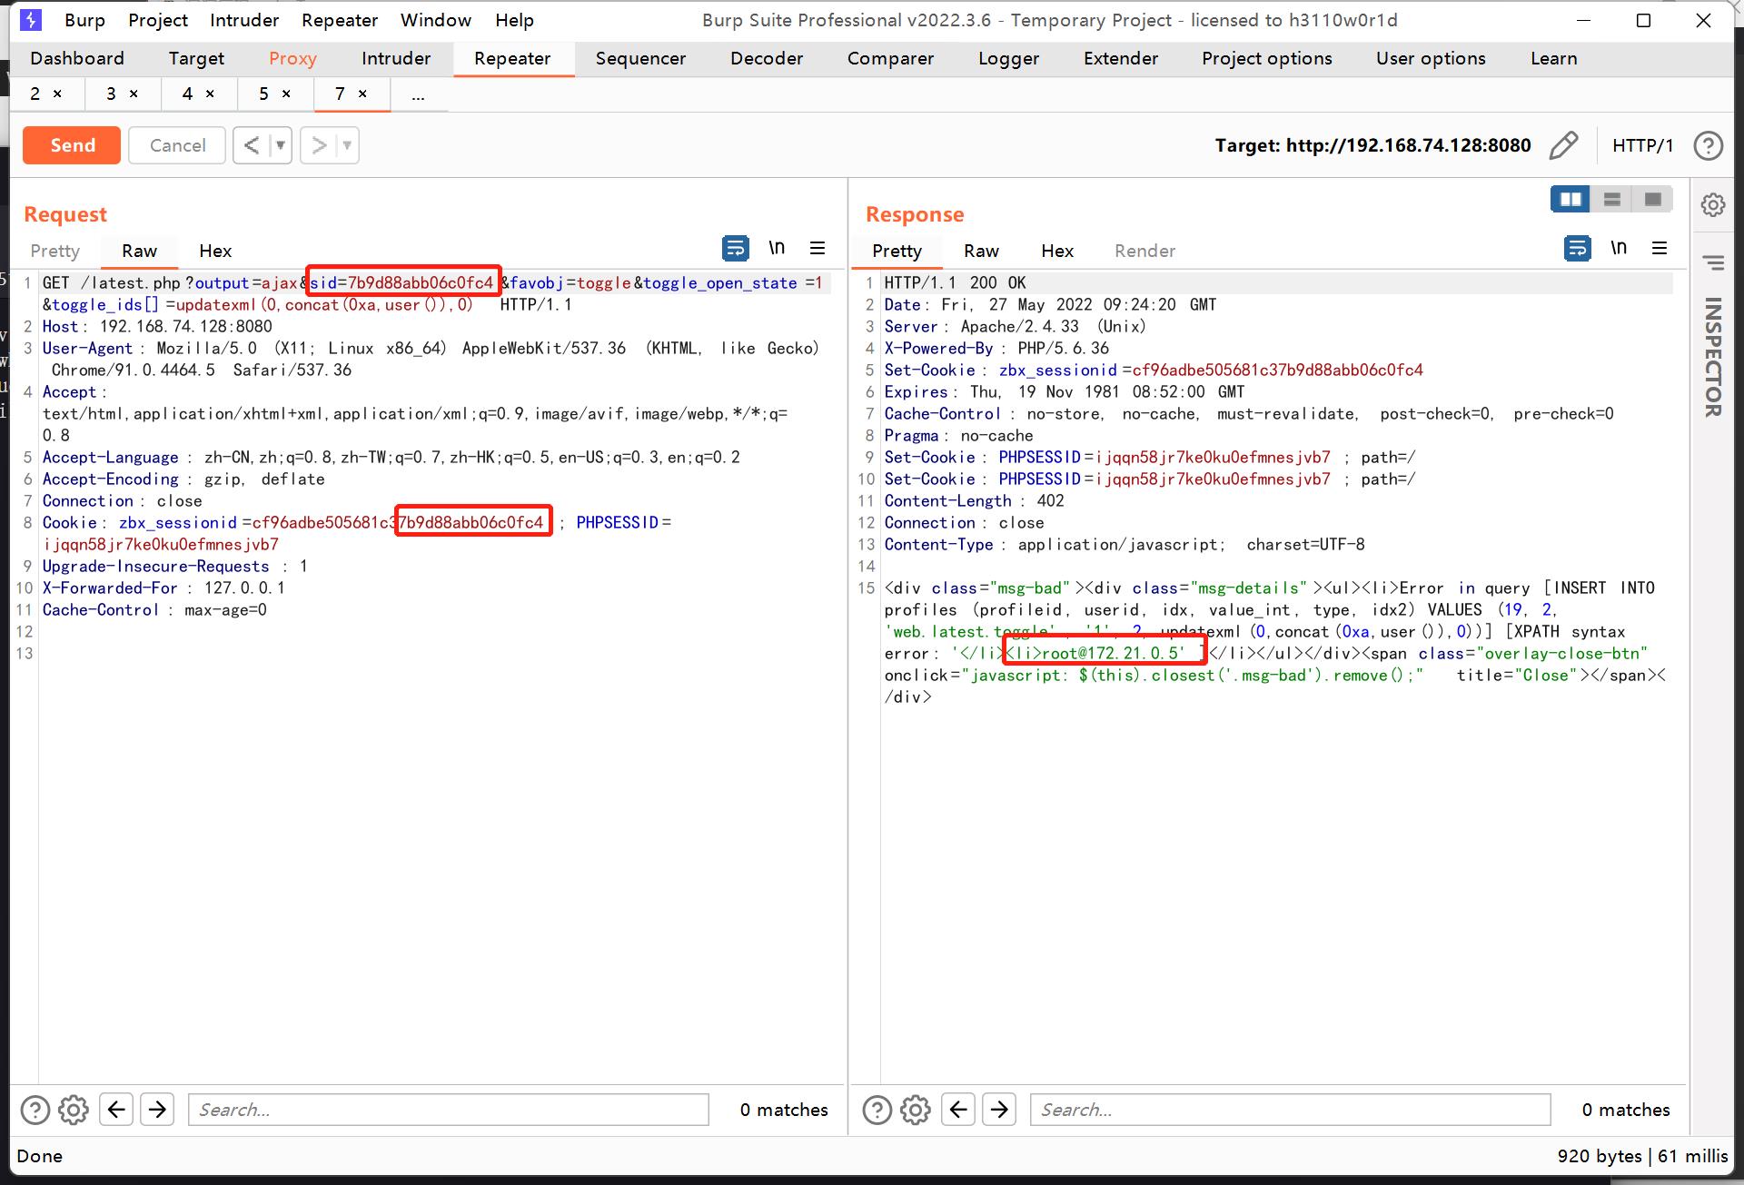Viewport: 1744px width, 1185px height.
Task: Select Request Pretty view tab
Action: point(55,251)
